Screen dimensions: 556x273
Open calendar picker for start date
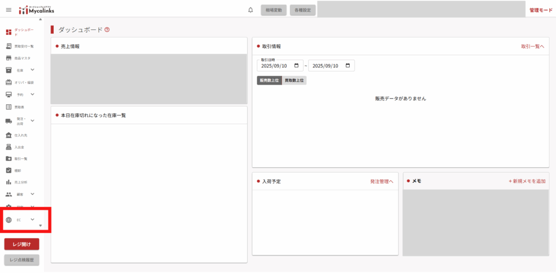click(x=296, y=66)
